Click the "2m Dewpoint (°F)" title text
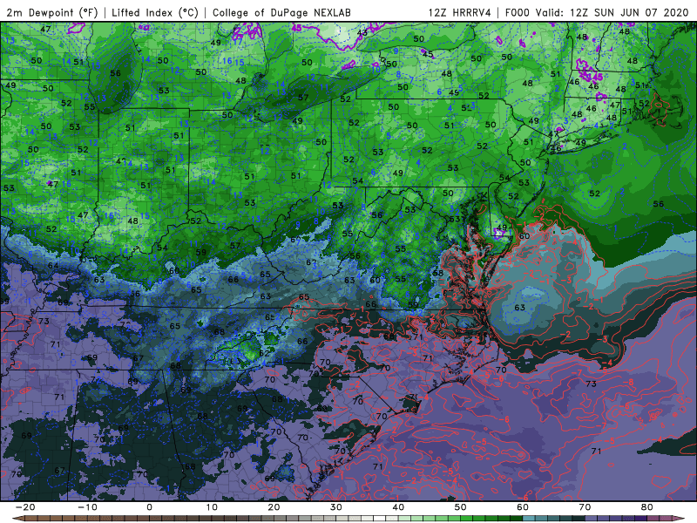This screenshot has height=523, width=697. (x=51, y=12)
